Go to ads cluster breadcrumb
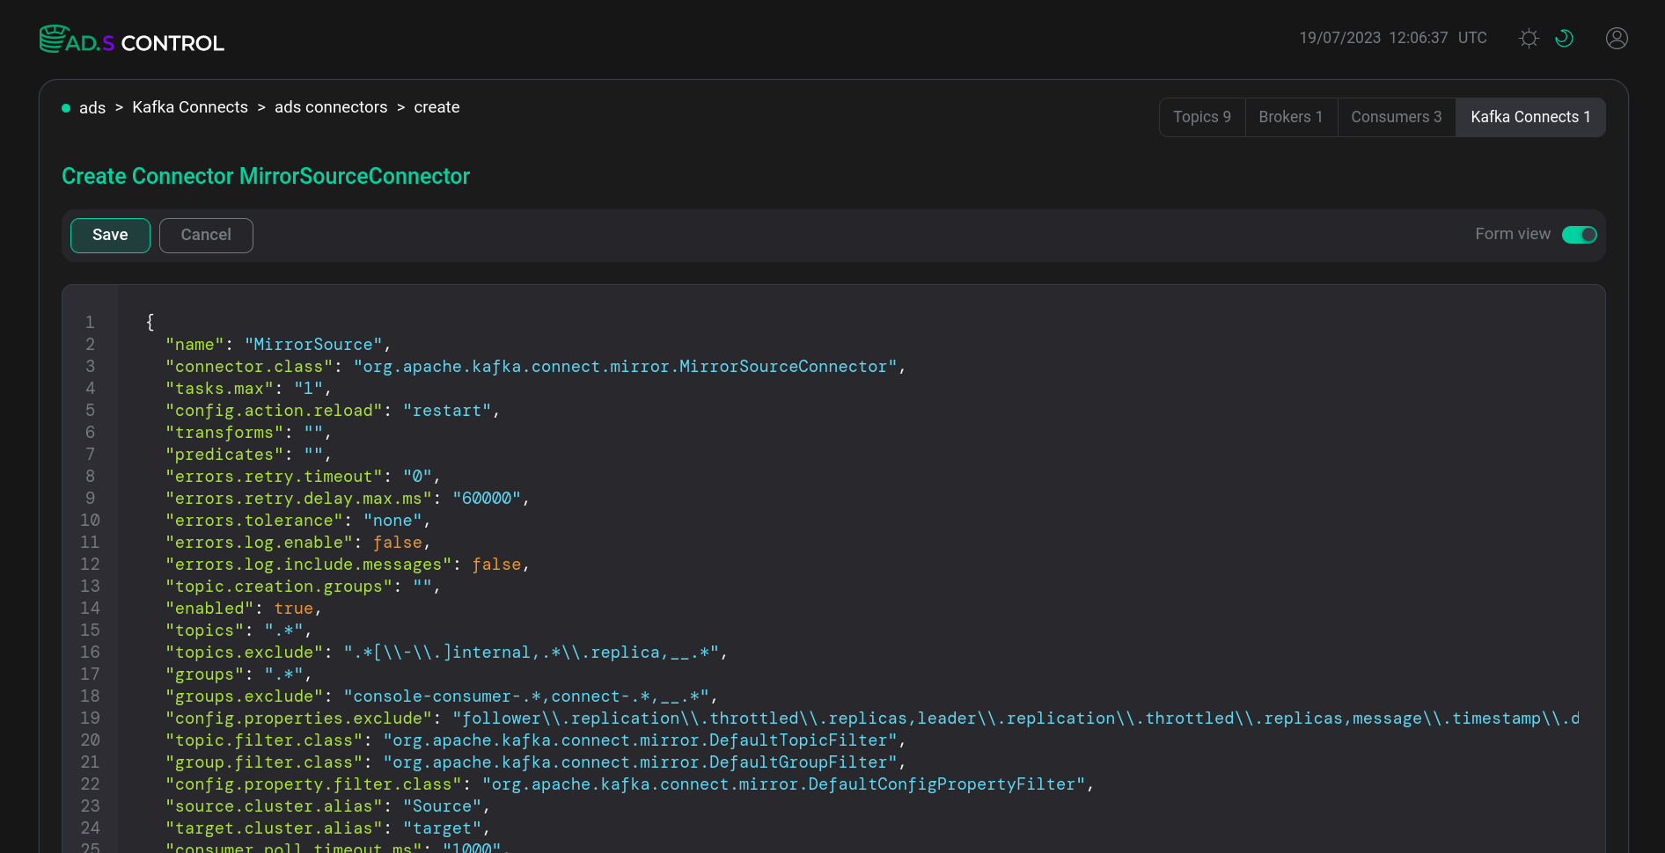1665x853 pixels. [x=92, y=107]
